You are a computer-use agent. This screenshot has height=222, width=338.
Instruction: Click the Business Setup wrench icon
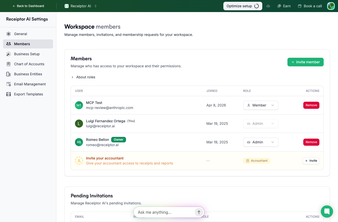coord(9,54)
